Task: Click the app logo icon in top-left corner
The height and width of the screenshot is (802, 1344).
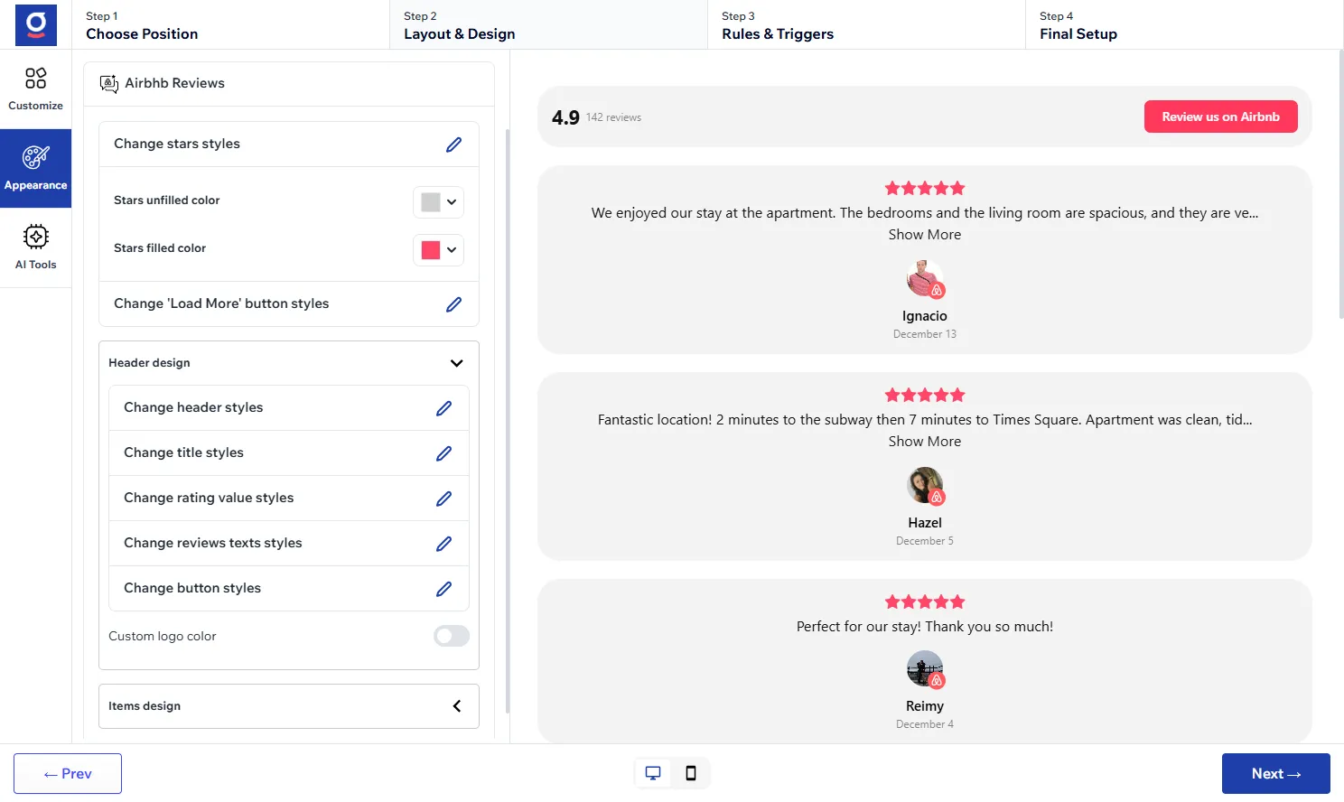Action: tap(36, 24)
